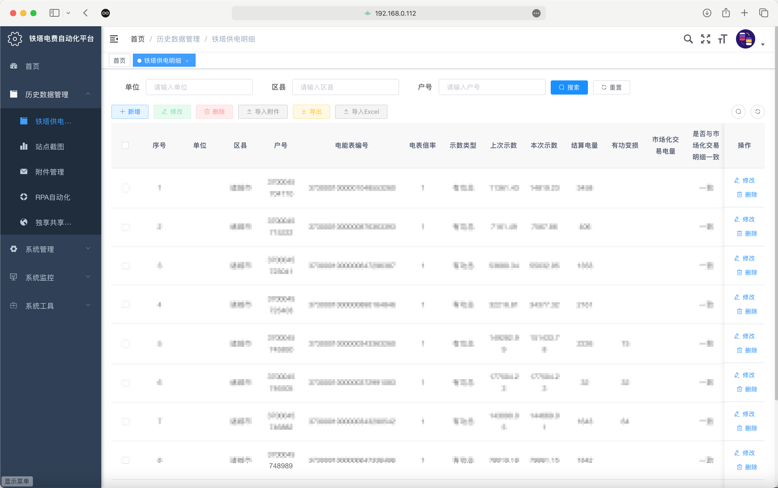Image resolution: width=778 pixels, height=488 pixels.
Task: Toggle fullscreen mode icon
Action: (x=705, y=39)
